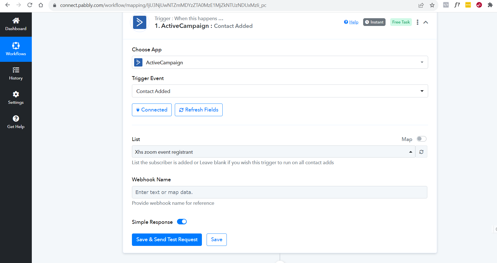Open the Extensions puzzle piece menu

pyautogui.click(x=490, y=5)
